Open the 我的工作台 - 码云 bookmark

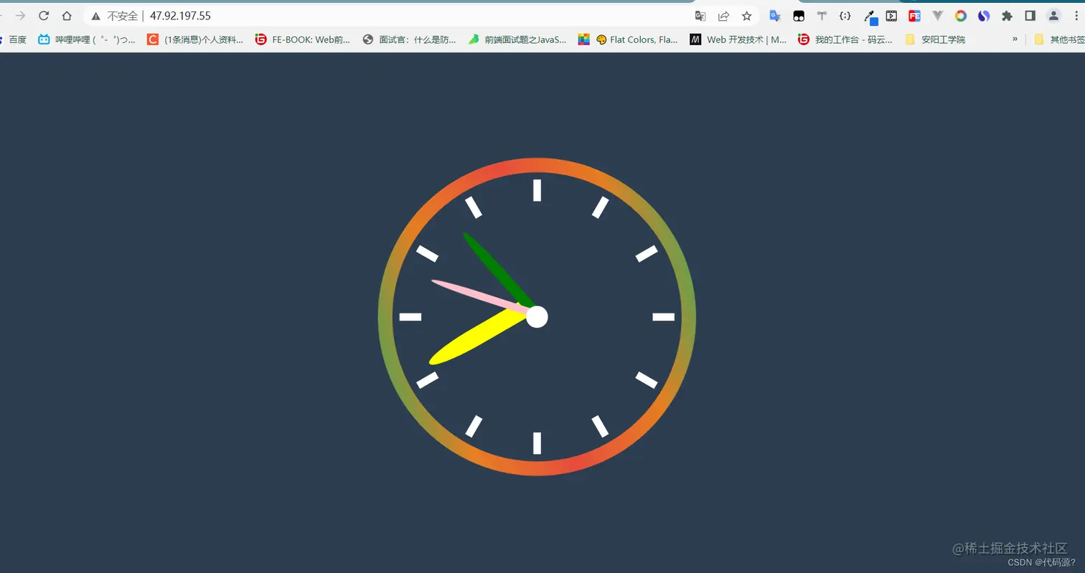(x=845, y=39)
